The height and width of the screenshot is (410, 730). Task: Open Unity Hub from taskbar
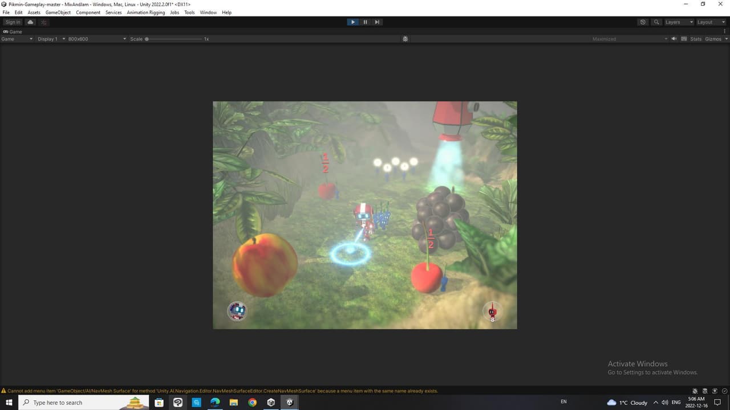click(x=271, y=403)
